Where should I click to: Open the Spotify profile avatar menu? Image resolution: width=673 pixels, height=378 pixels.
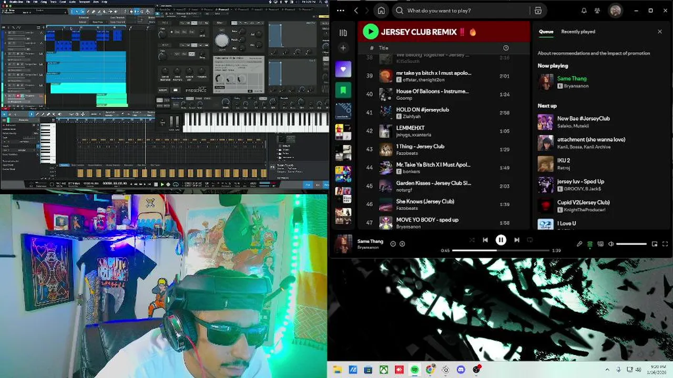(x=616, y=10)
